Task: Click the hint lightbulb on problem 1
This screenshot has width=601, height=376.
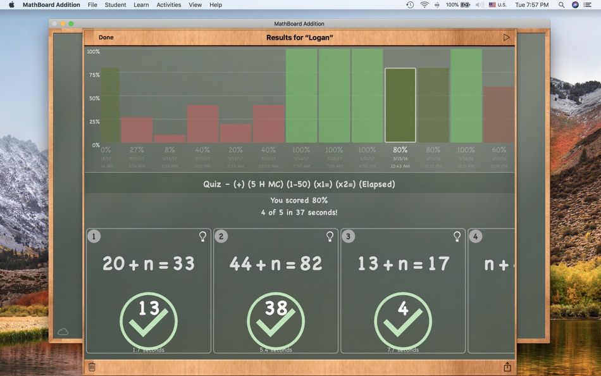Action: tap(203, 236)
